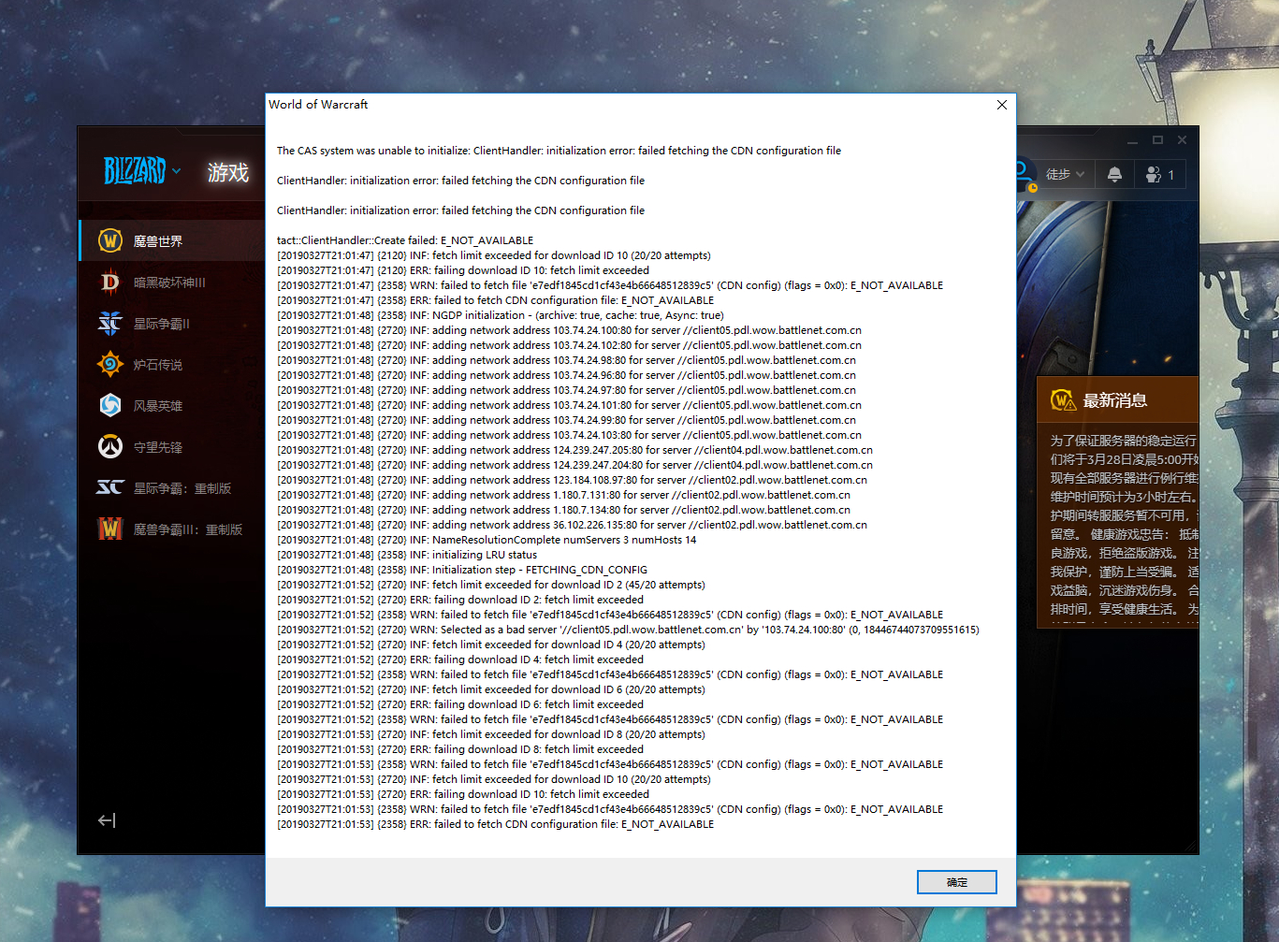Click the 'tact::ClientHandler::Create failed' line
Viewport: 1279px width, 942px height.
tap(405, 240)
